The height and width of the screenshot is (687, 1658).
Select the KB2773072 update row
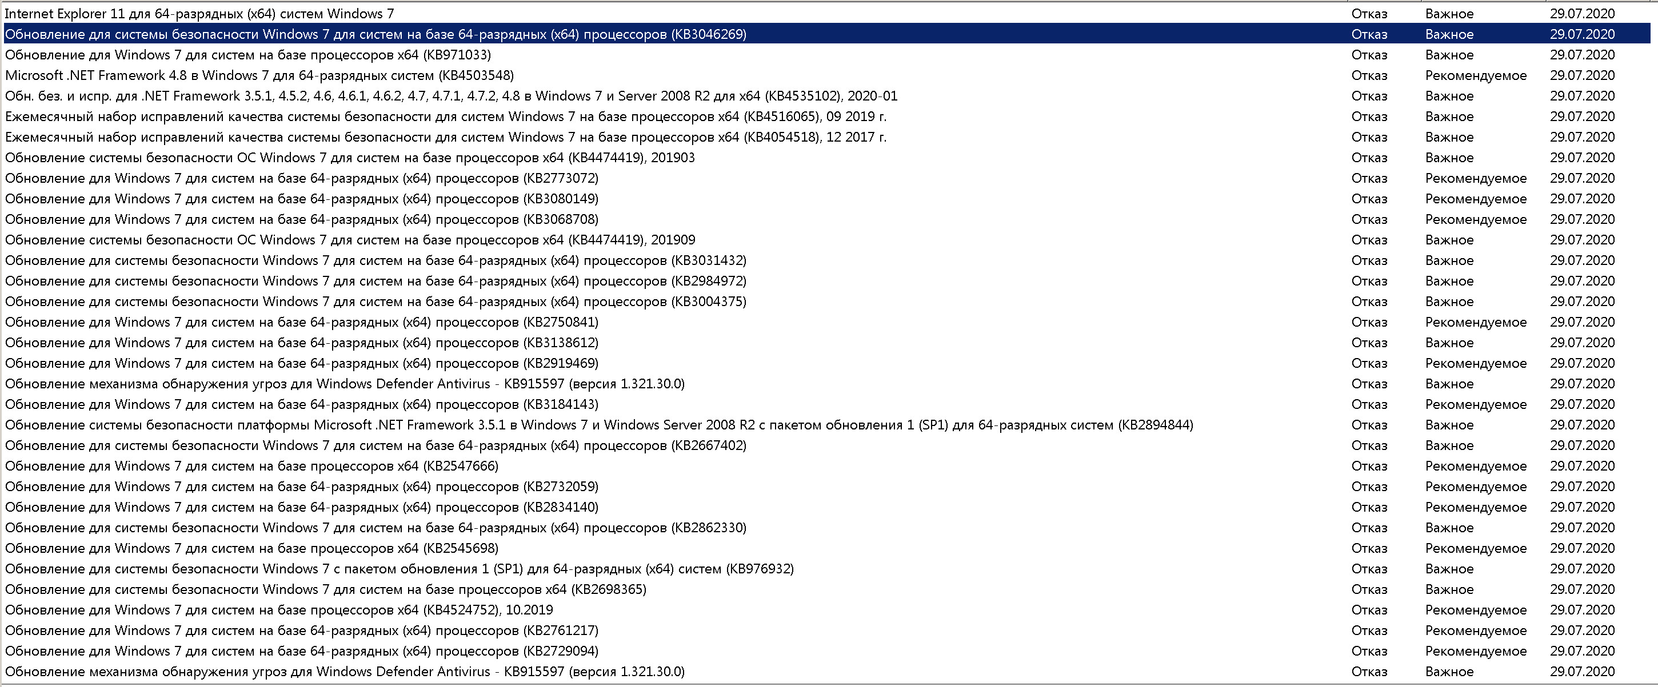(301, 178)
